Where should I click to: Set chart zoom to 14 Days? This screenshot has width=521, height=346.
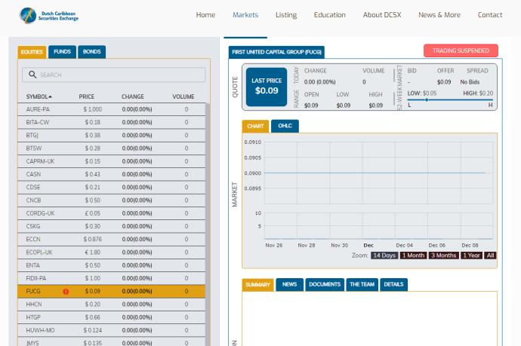coord(384,256)
